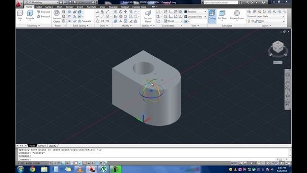This screenshot has width=307, height=173.
Task: Open the World UCS dropdown
Action: 173,21
